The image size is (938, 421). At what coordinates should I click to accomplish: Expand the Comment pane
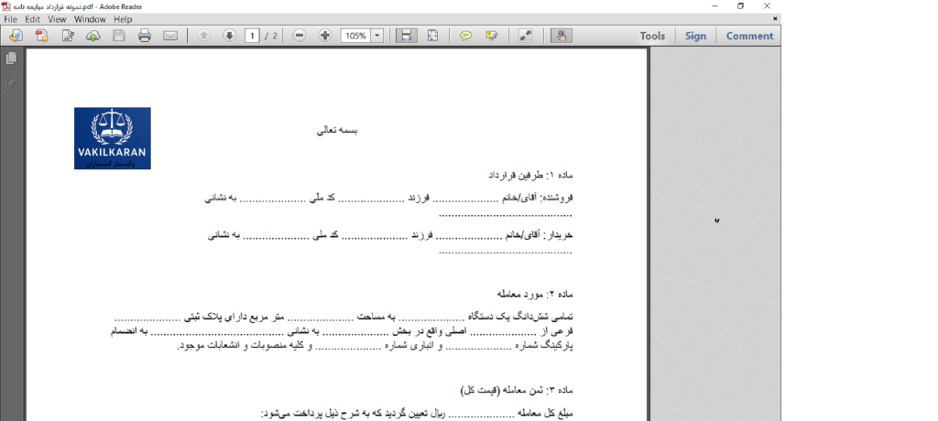[749, 36]
